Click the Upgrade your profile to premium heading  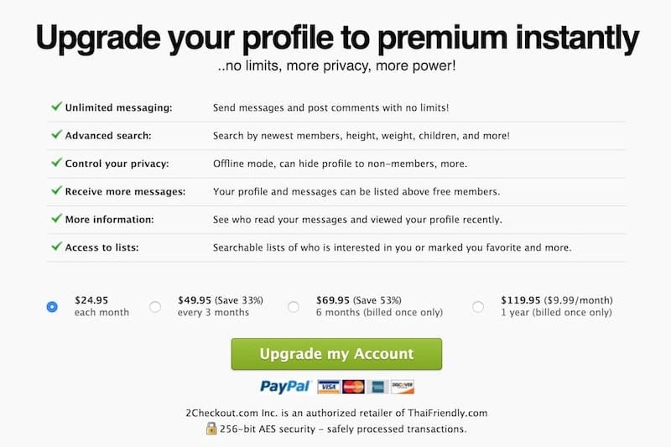point(335,39)
